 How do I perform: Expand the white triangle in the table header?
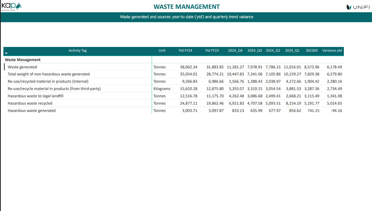[x=7, y=53]
